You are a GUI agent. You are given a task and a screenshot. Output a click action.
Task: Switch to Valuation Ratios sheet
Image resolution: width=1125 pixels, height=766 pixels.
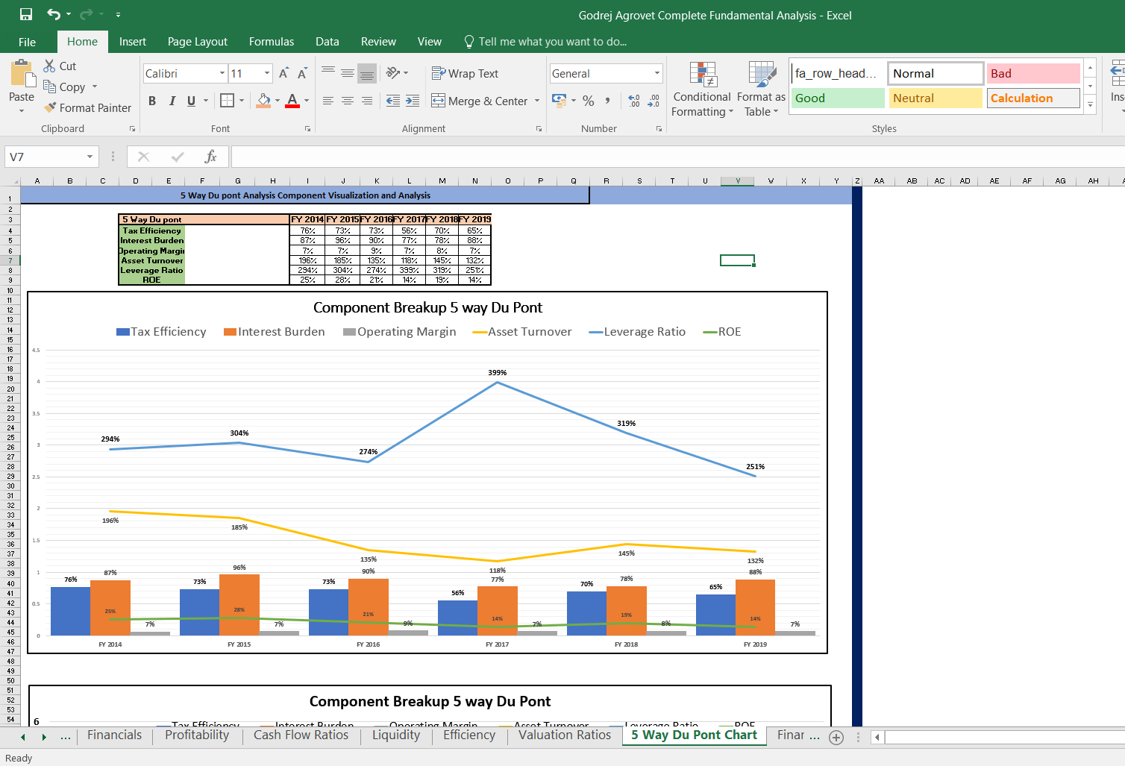[x=565, y=735]
